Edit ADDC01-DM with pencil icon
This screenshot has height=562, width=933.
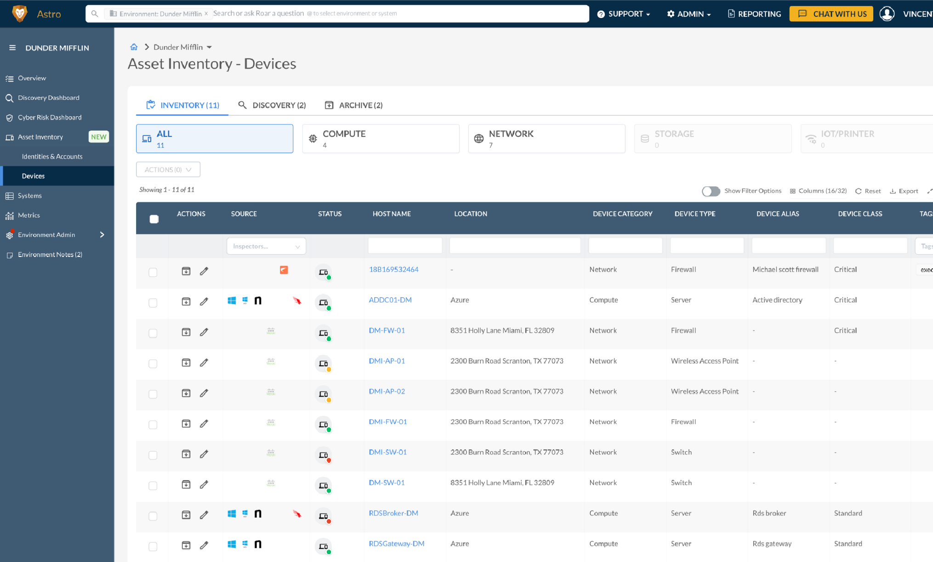point(204,301)
